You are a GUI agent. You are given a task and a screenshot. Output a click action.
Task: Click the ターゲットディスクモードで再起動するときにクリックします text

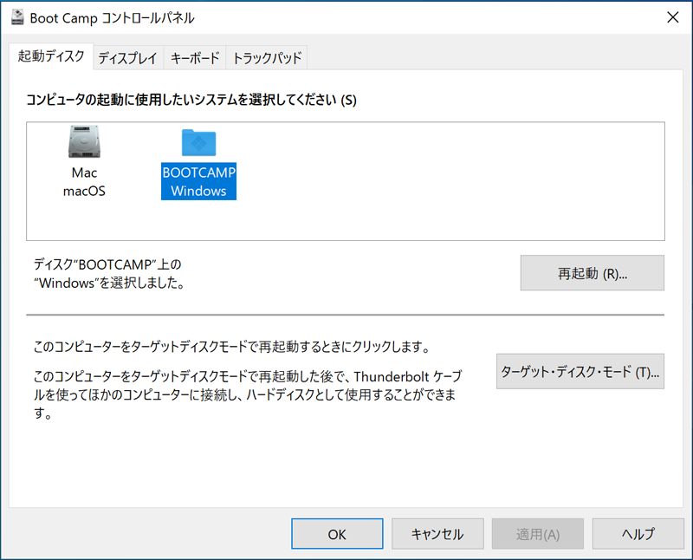(x=232, y=347)
